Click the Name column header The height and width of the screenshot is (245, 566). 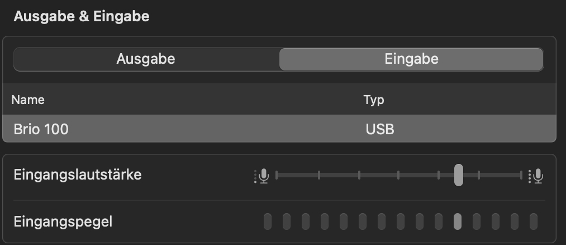tap(28, 100)
